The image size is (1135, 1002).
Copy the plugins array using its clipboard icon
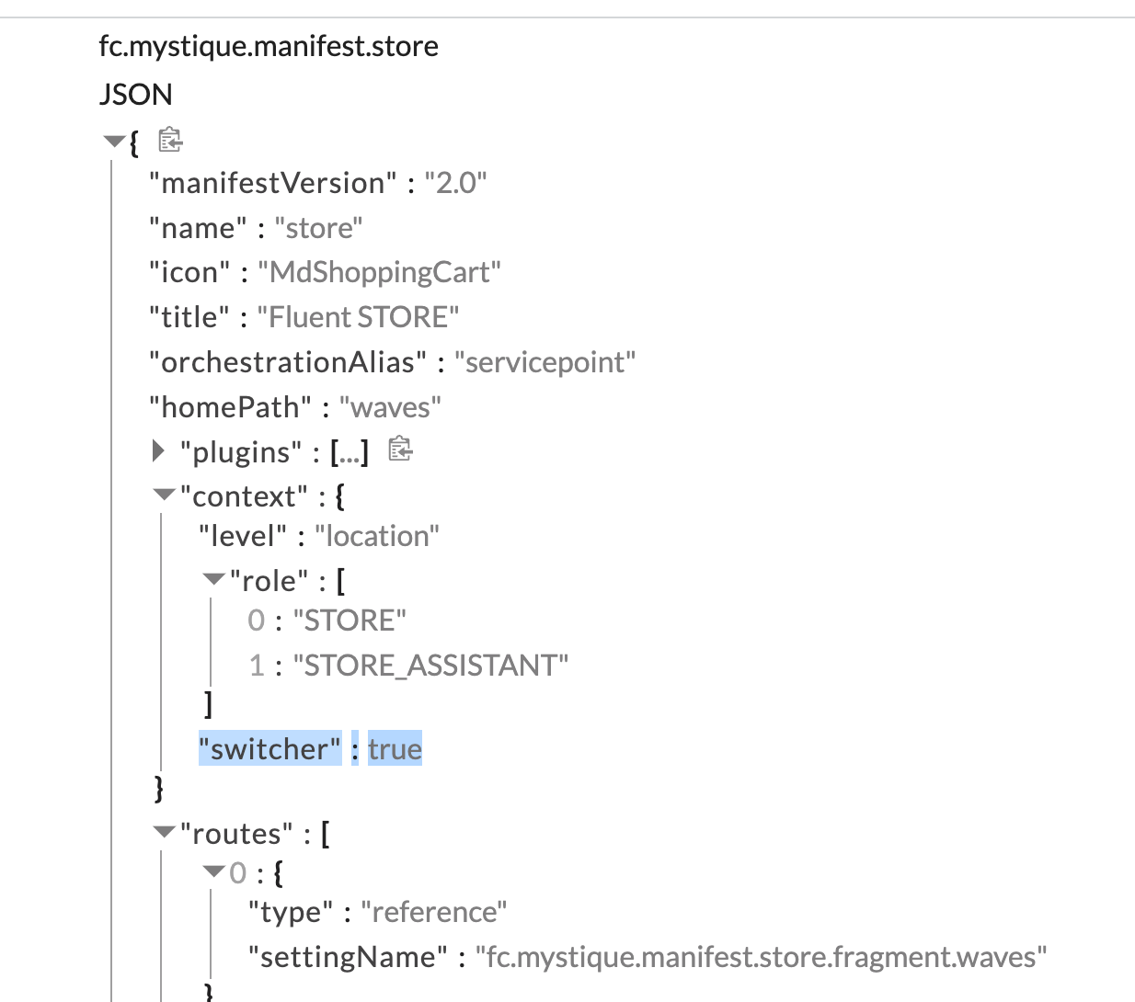[x=400, y=450]
